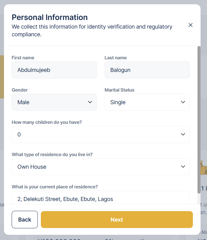Image resolution: width=207 pixels, height=240 pixels.
Task: Click the 'Last name' label
Action: pyautogui.click(x=115, y=58)
